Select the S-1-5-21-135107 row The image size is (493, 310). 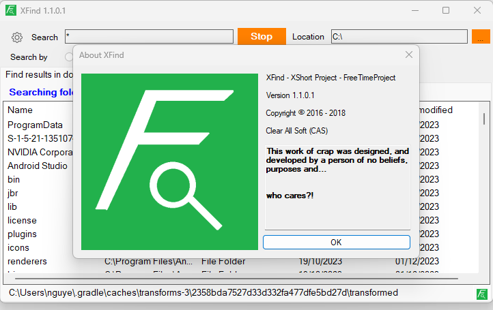point(40,138)
